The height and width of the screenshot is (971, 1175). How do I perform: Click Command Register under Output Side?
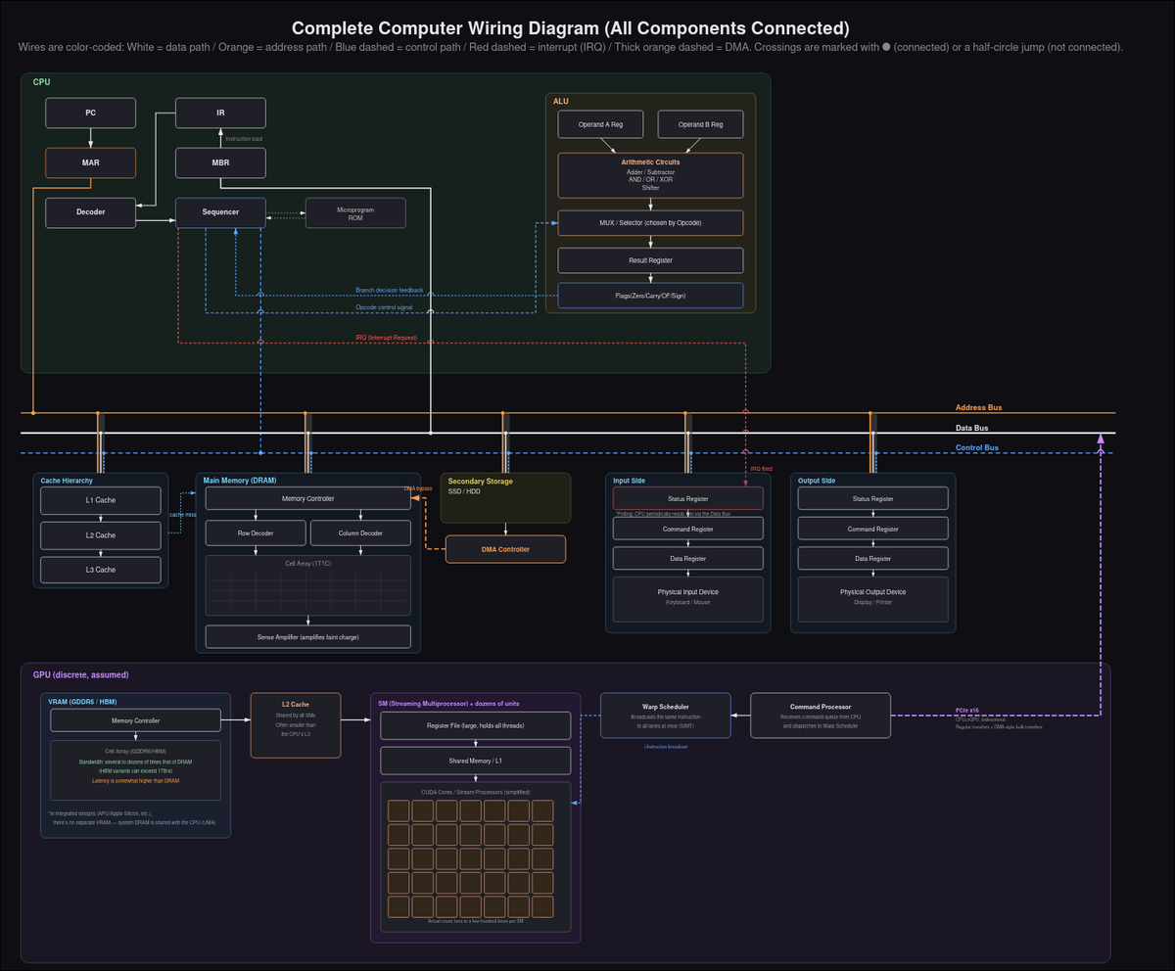click(873, 529)
